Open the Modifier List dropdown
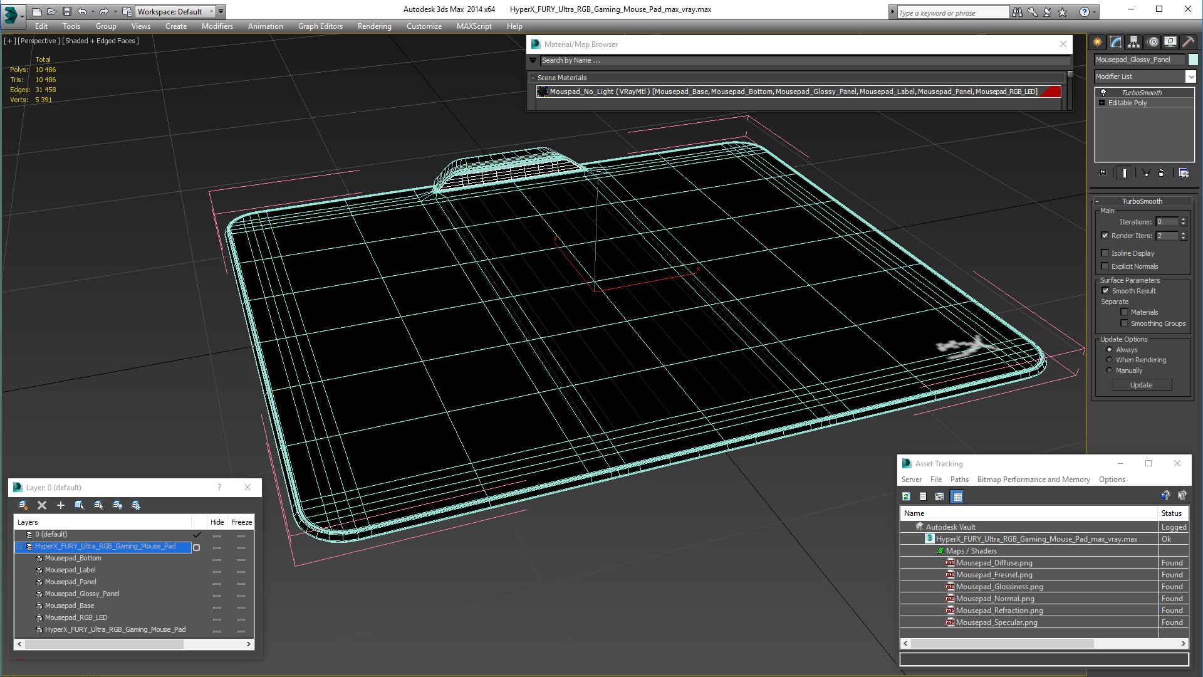Screen dimensions: 1203x677 (x=1190, y=76)
